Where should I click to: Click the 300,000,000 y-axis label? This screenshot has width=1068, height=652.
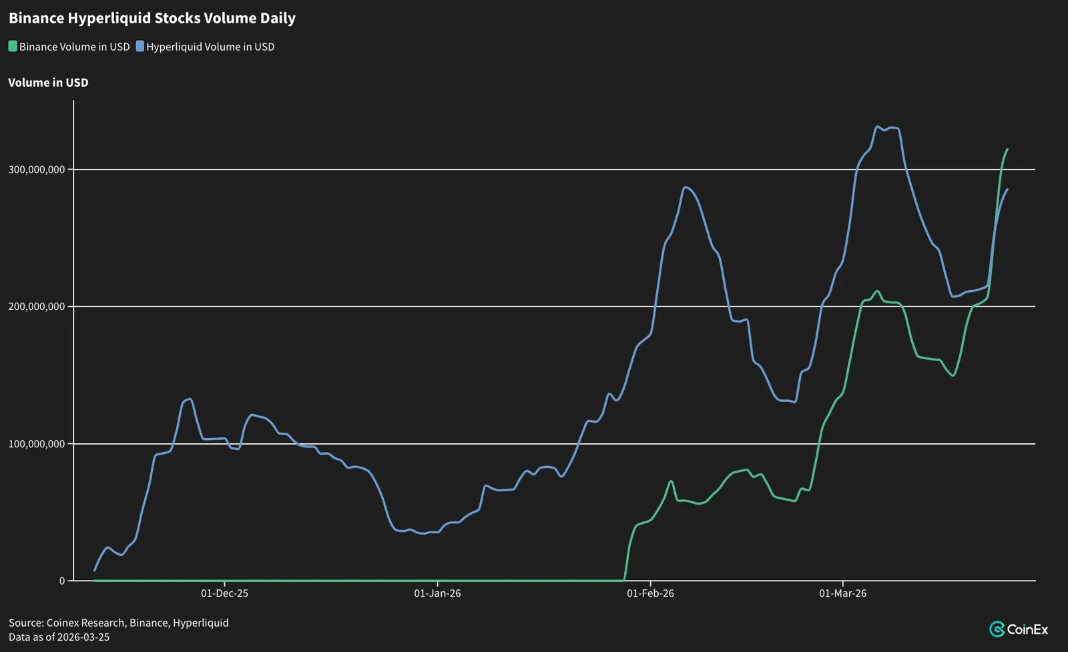(37, 169)
